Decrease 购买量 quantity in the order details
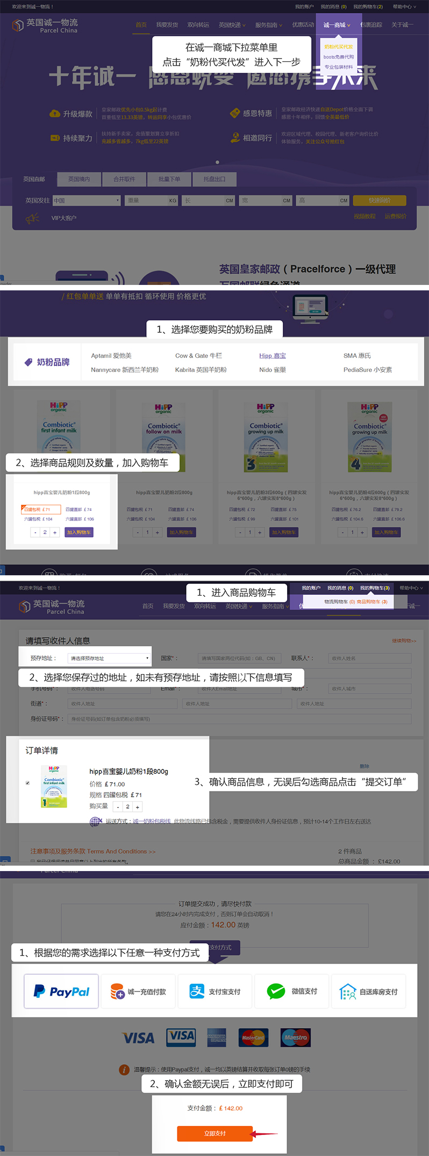 (118, 807)
